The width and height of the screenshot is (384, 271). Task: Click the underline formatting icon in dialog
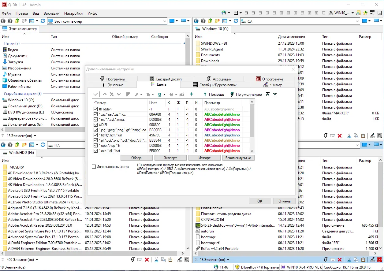click(x=159, y=95)
